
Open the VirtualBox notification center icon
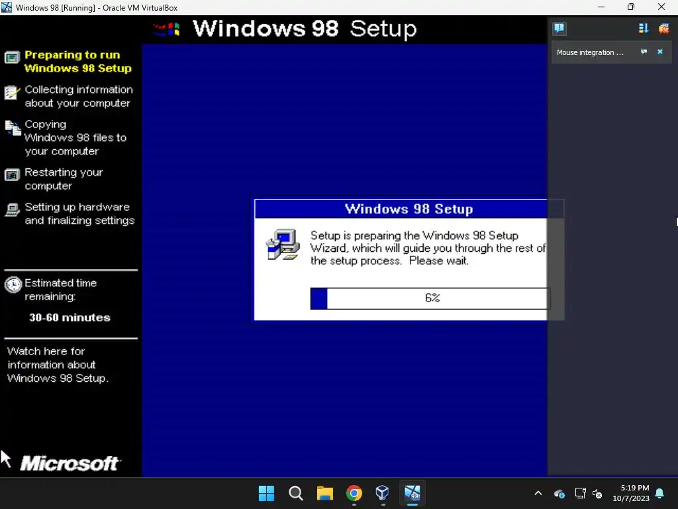559,28
